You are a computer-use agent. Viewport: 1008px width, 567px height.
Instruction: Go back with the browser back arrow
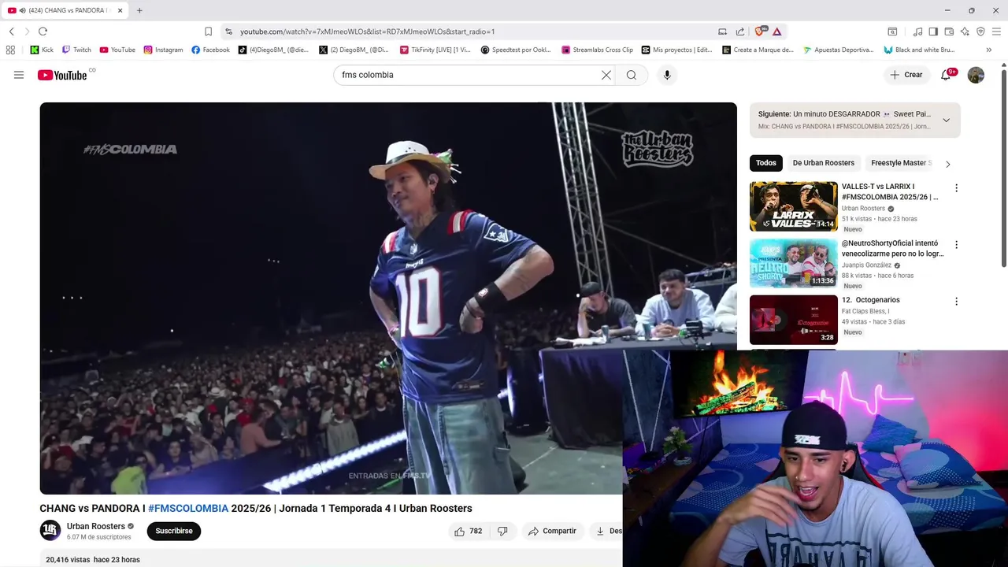tap(11, 31)
